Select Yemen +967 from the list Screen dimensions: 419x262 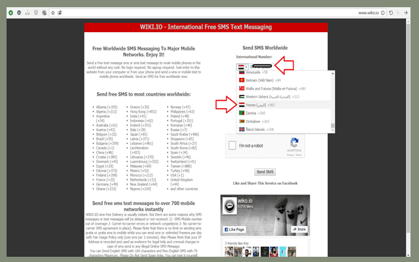[283, 105]
